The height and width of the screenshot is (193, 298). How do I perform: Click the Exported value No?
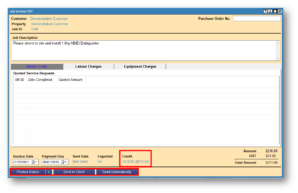point(100,162)
